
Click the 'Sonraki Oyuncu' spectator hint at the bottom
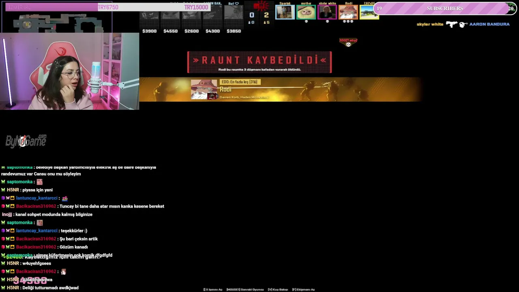[245, 290]
